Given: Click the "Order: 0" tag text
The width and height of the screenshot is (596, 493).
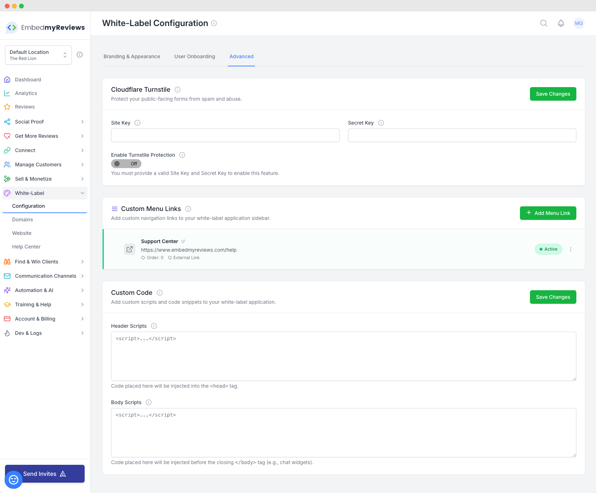Looking at the screenshot, I should (155, 258).
